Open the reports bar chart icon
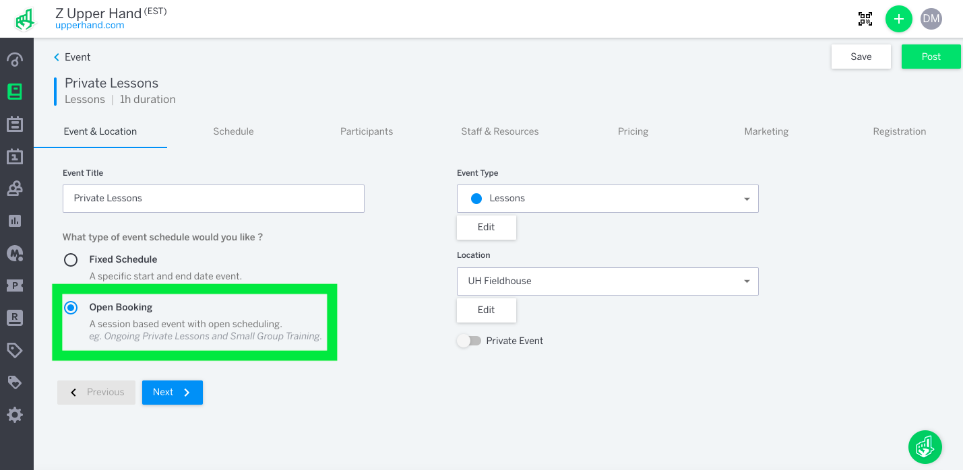The width and height of the screenshot is (963, 470). coord(15,221)
